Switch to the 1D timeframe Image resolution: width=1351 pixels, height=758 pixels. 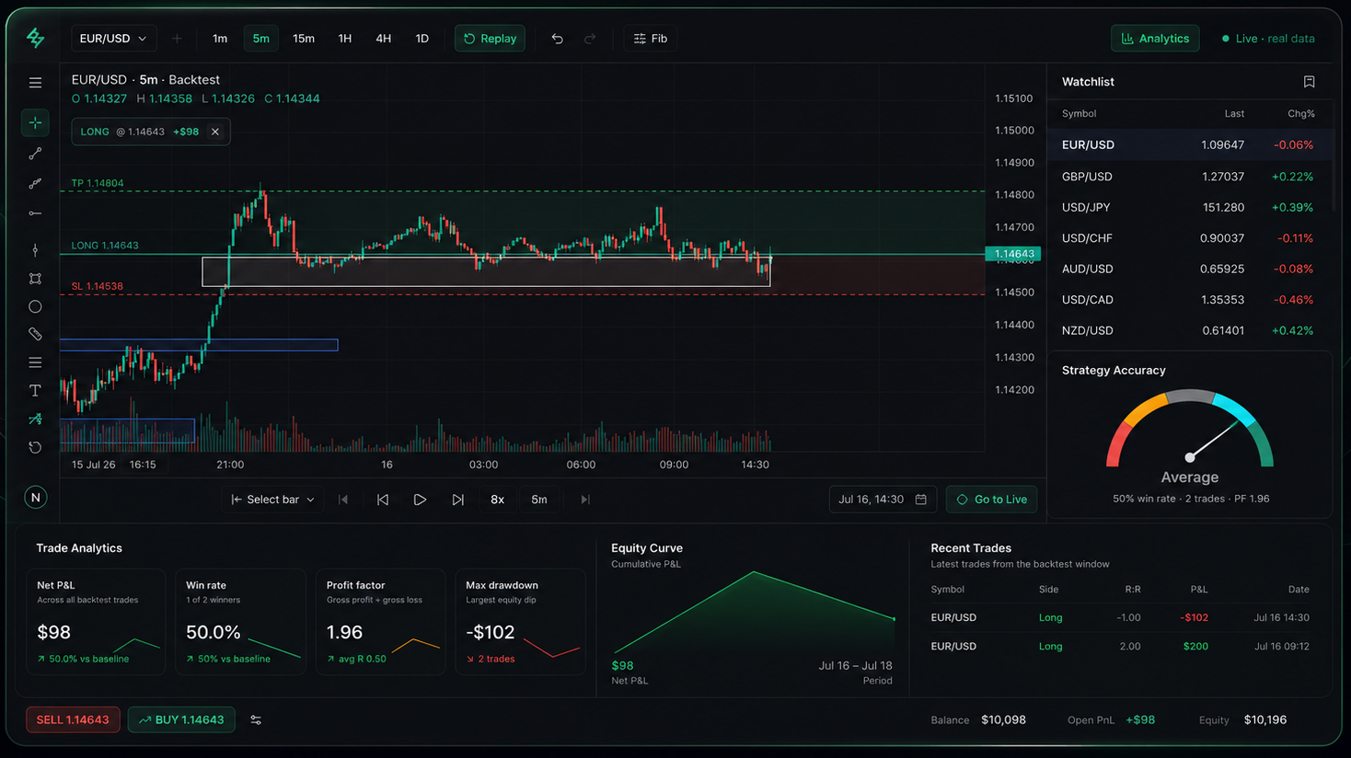point(422,39)
